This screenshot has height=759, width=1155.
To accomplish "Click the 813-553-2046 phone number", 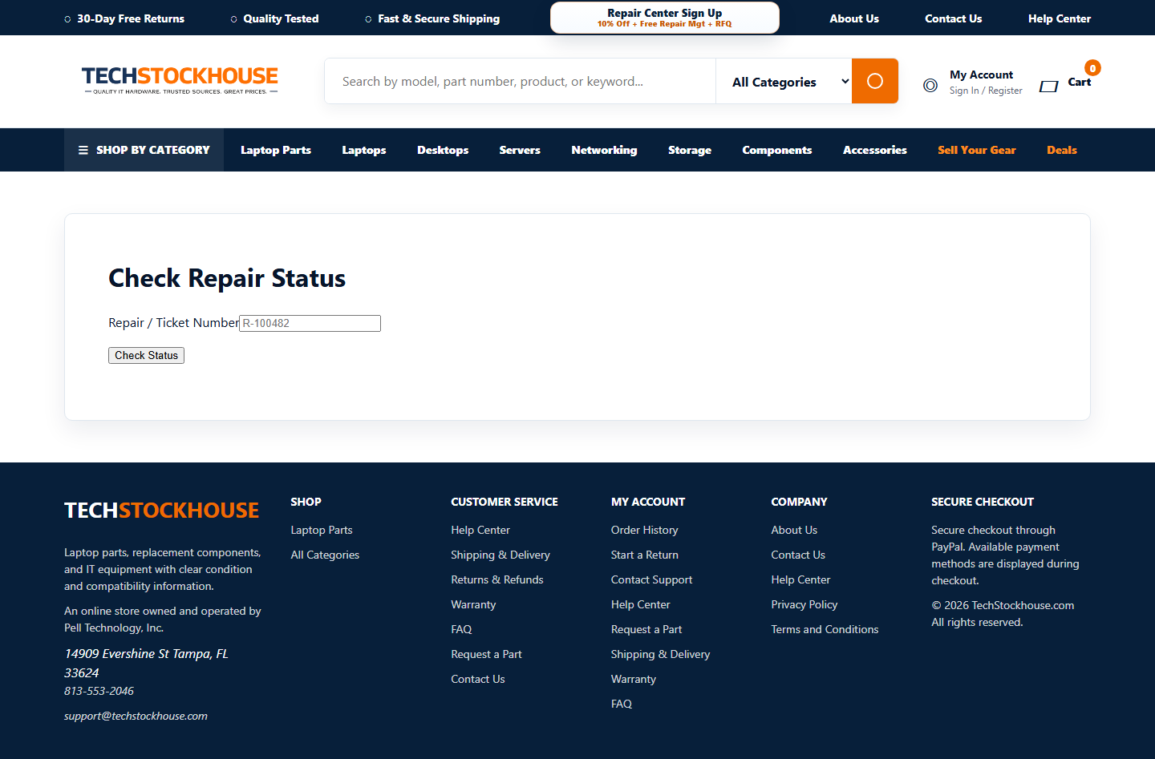I will point(99,691).
